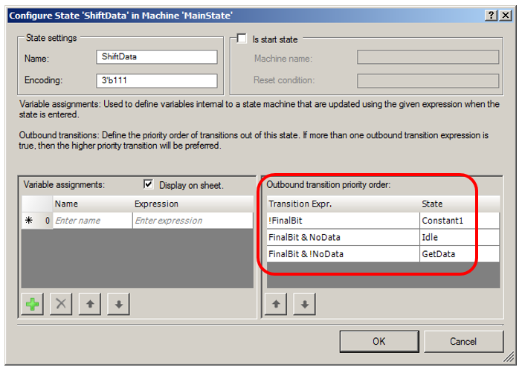The image size is (522, 370).
Task: Select the 'FinalBit & NoData' transition row
Action: pyautogui.click(x=383, y=237)
